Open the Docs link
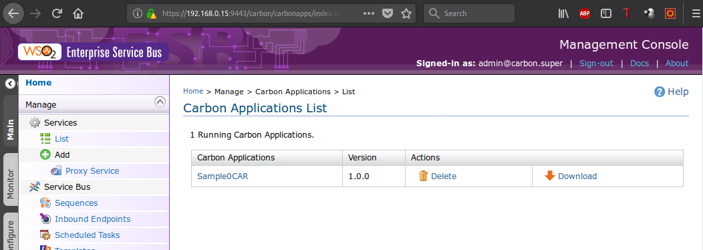 coord(640,64)
